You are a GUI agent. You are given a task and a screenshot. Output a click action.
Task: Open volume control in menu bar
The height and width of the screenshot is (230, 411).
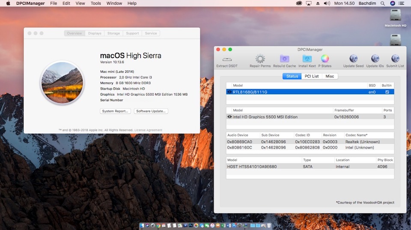pos(327,3)
